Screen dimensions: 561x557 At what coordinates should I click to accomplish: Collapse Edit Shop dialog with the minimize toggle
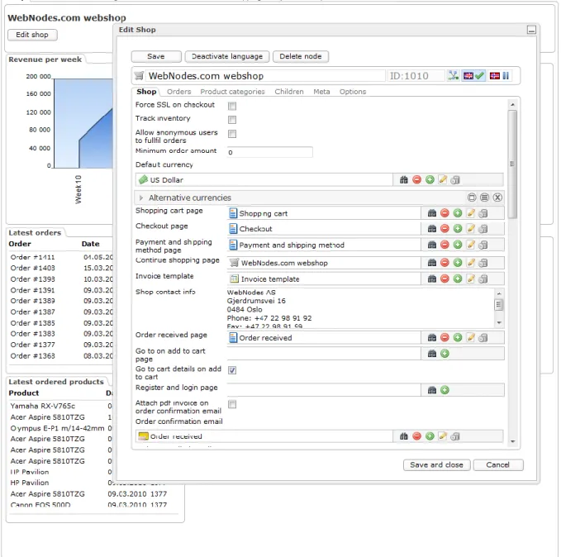click(531, 30)
